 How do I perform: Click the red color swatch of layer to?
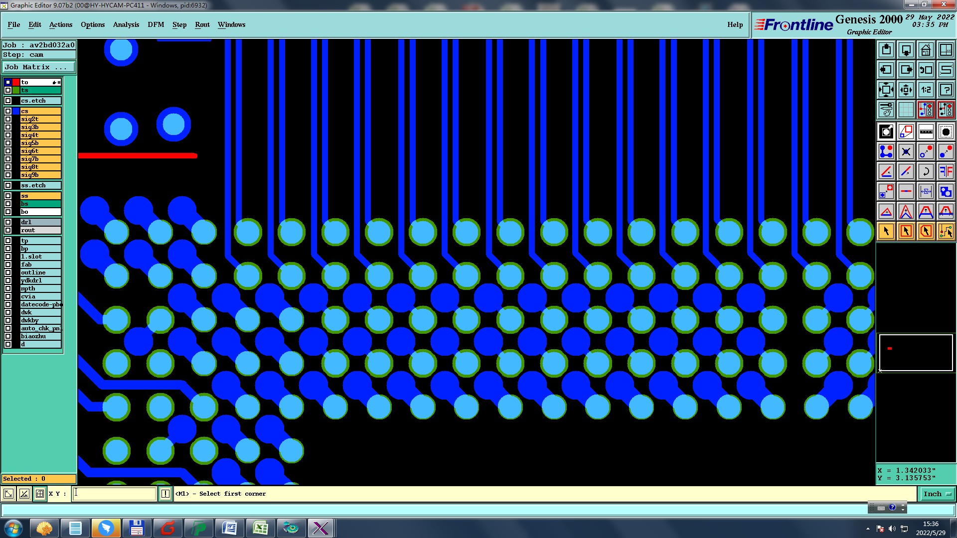coord(16,82)
